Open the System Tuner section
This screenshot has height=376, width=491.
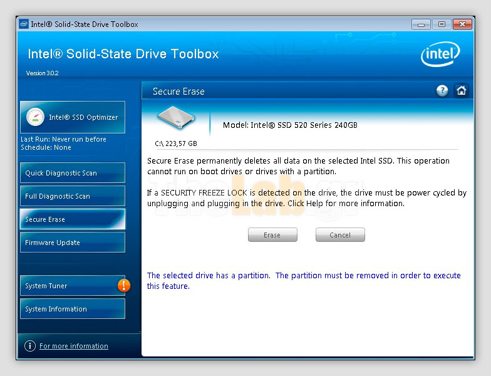[x=73, y=286]
